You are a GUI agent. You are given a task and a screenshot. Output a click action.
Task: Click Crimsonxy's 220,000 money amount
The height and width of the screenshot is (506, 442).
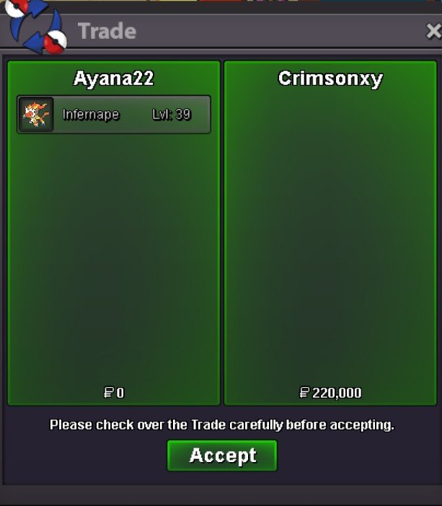tap(337, 393)
